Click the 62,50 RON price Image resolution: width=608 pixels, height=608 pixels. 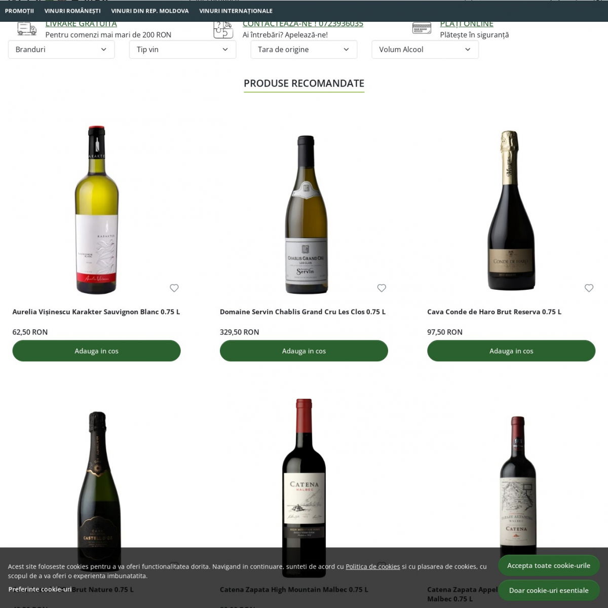[30, 332]
